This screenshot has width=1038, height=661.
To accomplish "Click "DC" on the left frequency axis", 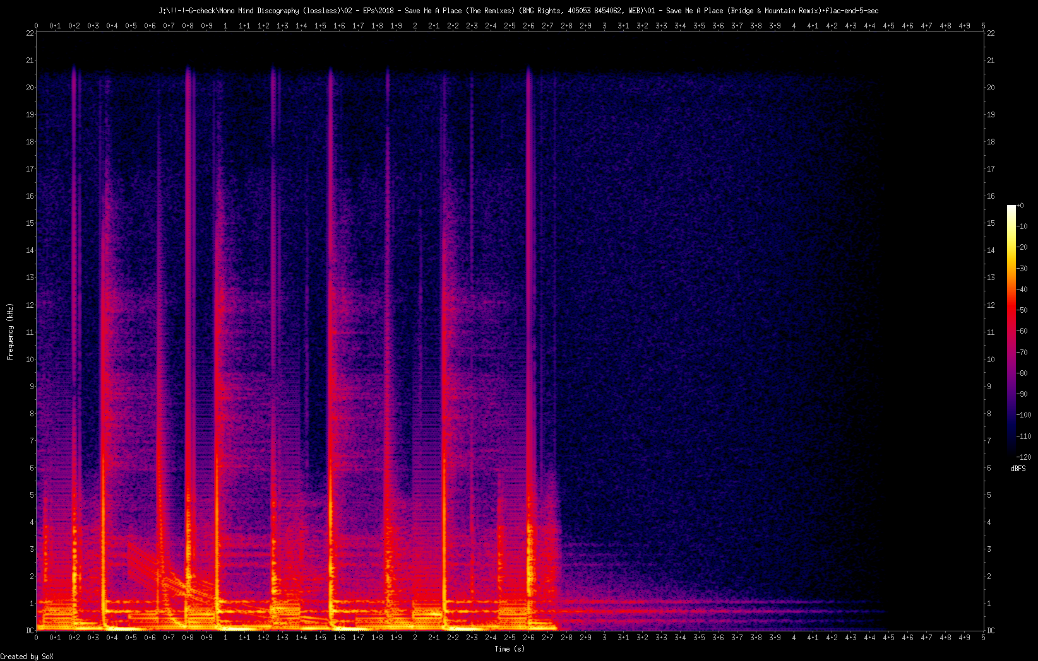I will (x=30, y=631).
